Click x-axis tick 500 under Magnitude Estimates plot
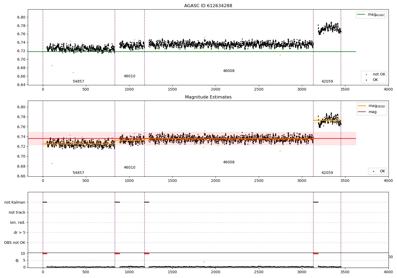Screen dimensions: 397x278 (86, 181)
